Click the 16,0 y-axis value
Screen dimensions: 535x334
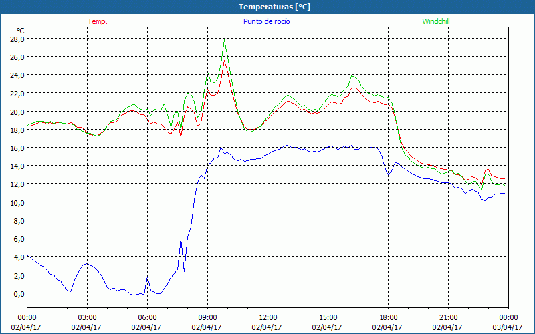point(17,148)
